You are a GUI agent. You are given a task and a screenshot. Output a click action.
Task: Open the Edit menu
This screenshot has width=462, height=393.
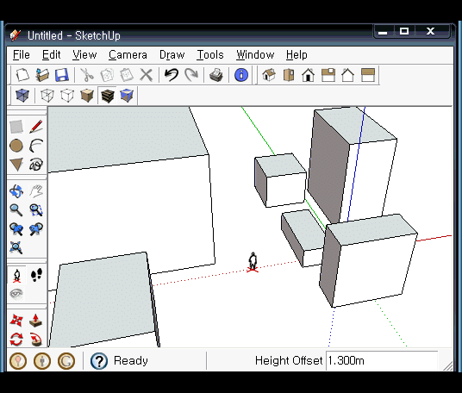(51, 55)
